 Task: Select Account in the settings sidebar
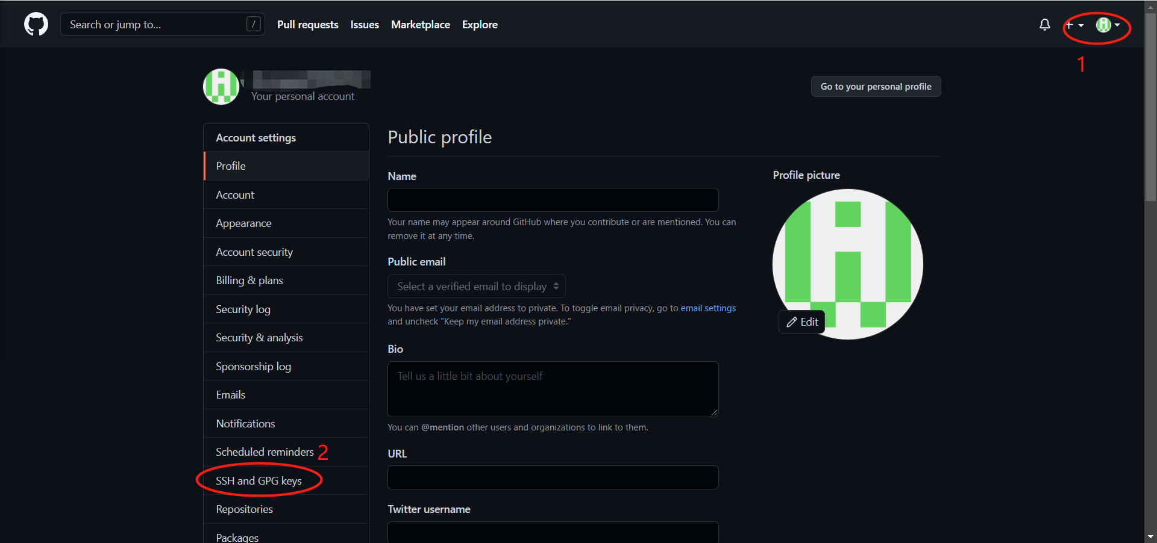coord(286,194)
